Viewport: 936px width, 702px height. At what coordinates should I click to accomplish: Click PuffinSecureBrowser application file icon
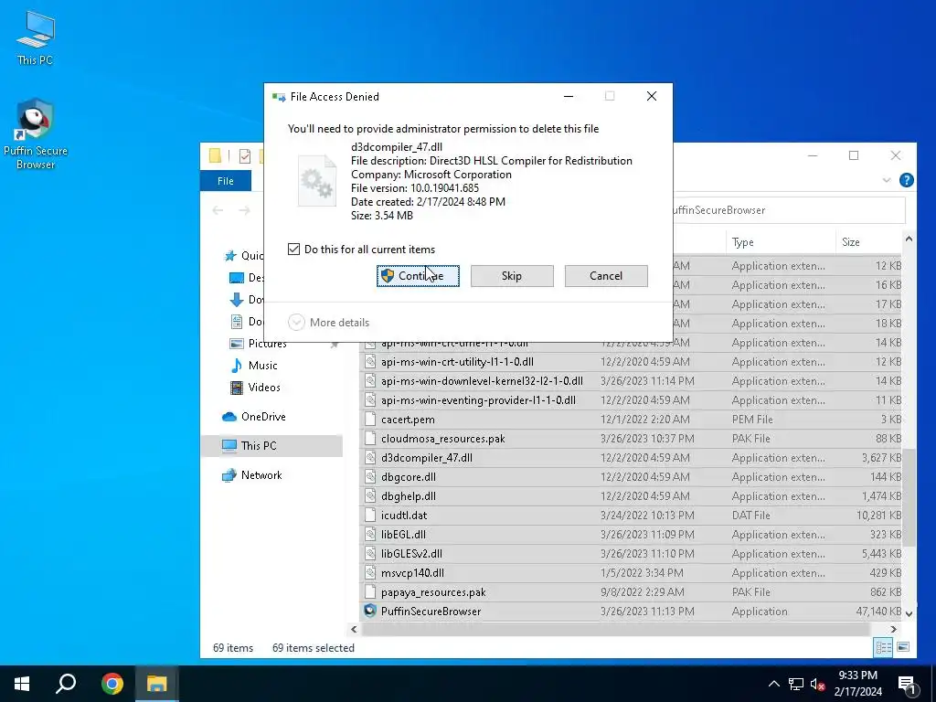pos(370,611)
